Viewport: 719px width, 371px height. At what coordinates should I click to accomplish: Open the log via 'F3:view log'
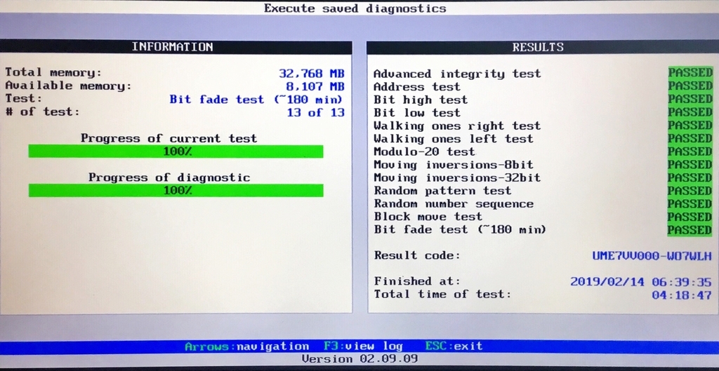pyautogui.click(x=363, y=346)
